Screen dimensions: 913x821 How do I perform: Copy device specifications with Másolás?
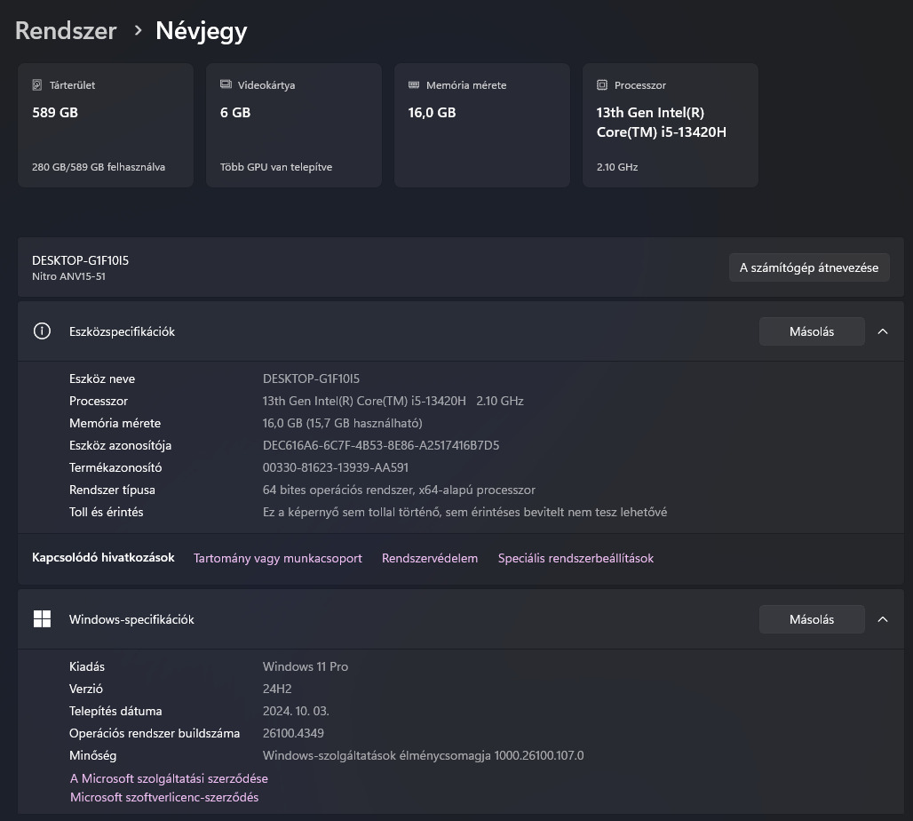[811, 331]
